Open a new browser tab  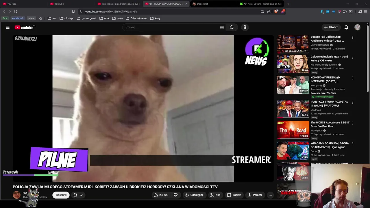pos(288,4)
